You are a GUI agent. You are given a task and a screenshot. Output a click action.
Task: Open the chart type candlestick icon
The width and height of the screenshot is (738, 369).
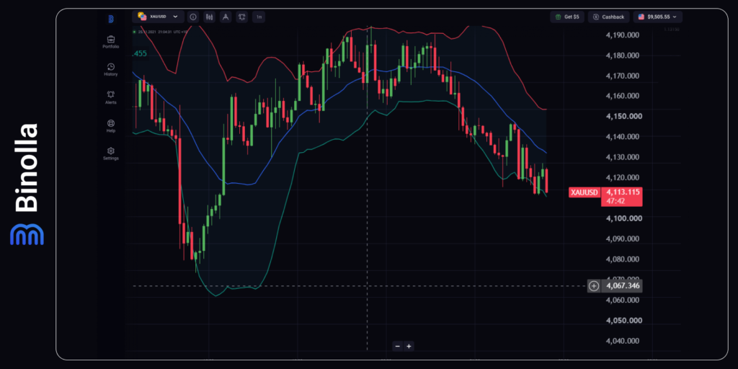tap(209, 17)
